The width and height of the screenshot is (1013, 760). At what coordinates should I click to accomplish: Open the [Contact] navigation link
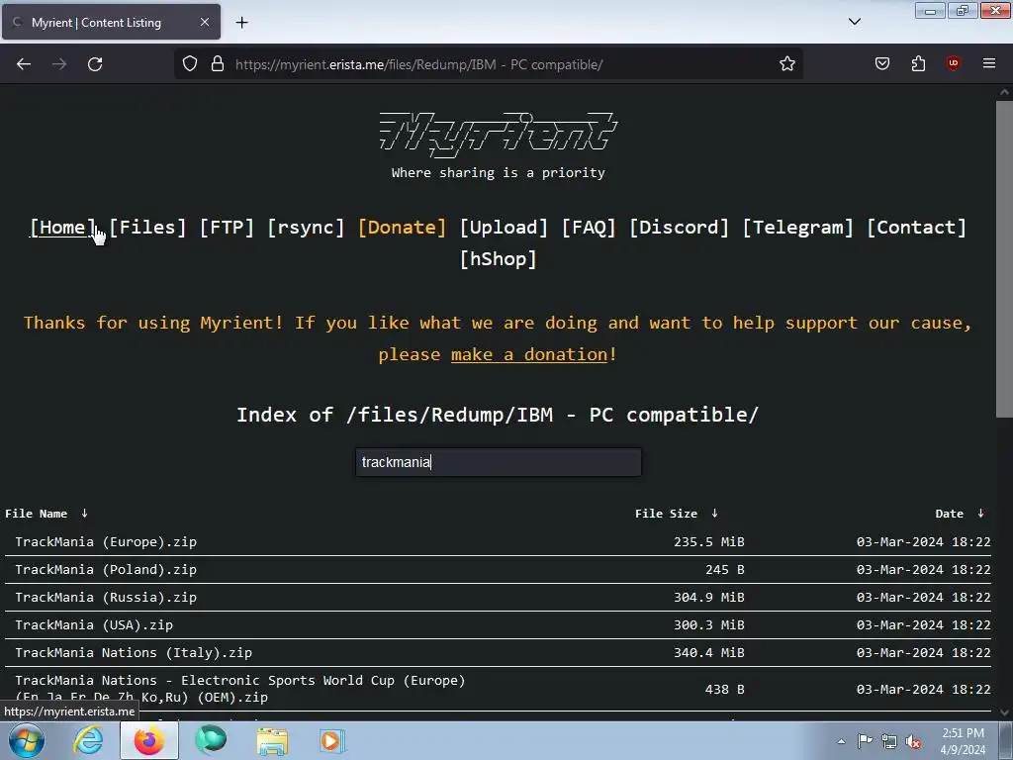tap(916, 228)
